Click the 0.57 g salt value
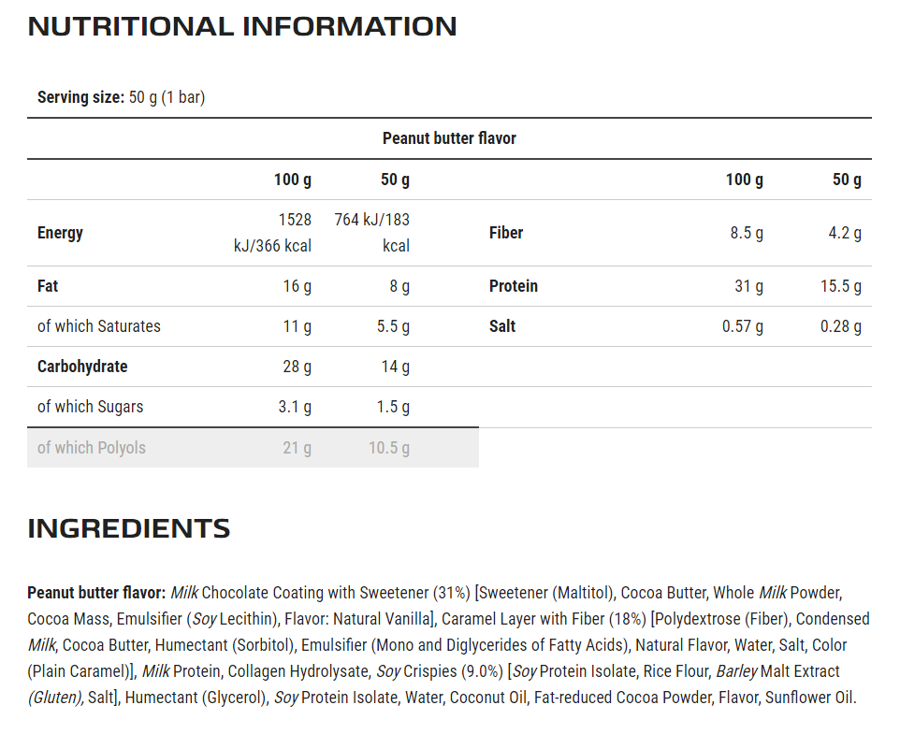 (743, 326)
